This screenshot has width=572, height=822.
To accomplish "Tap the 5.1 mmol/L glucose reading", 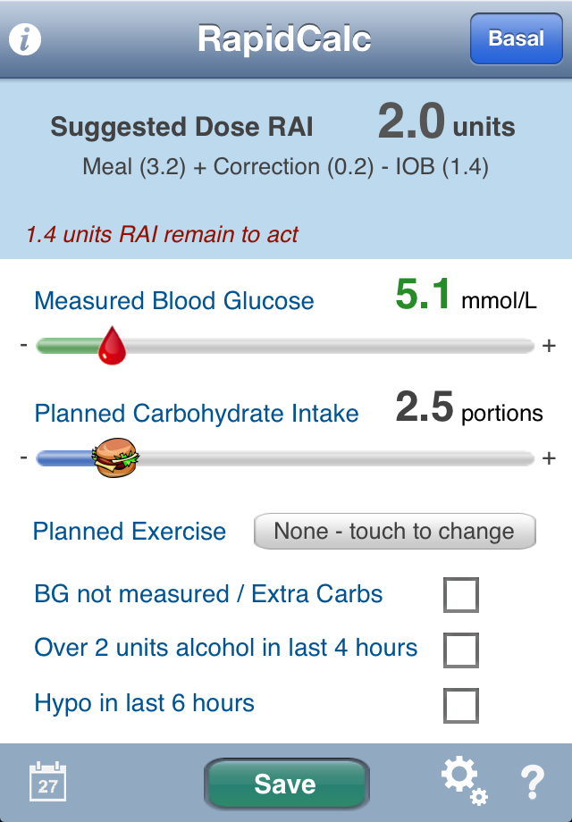I will (467, 295).
